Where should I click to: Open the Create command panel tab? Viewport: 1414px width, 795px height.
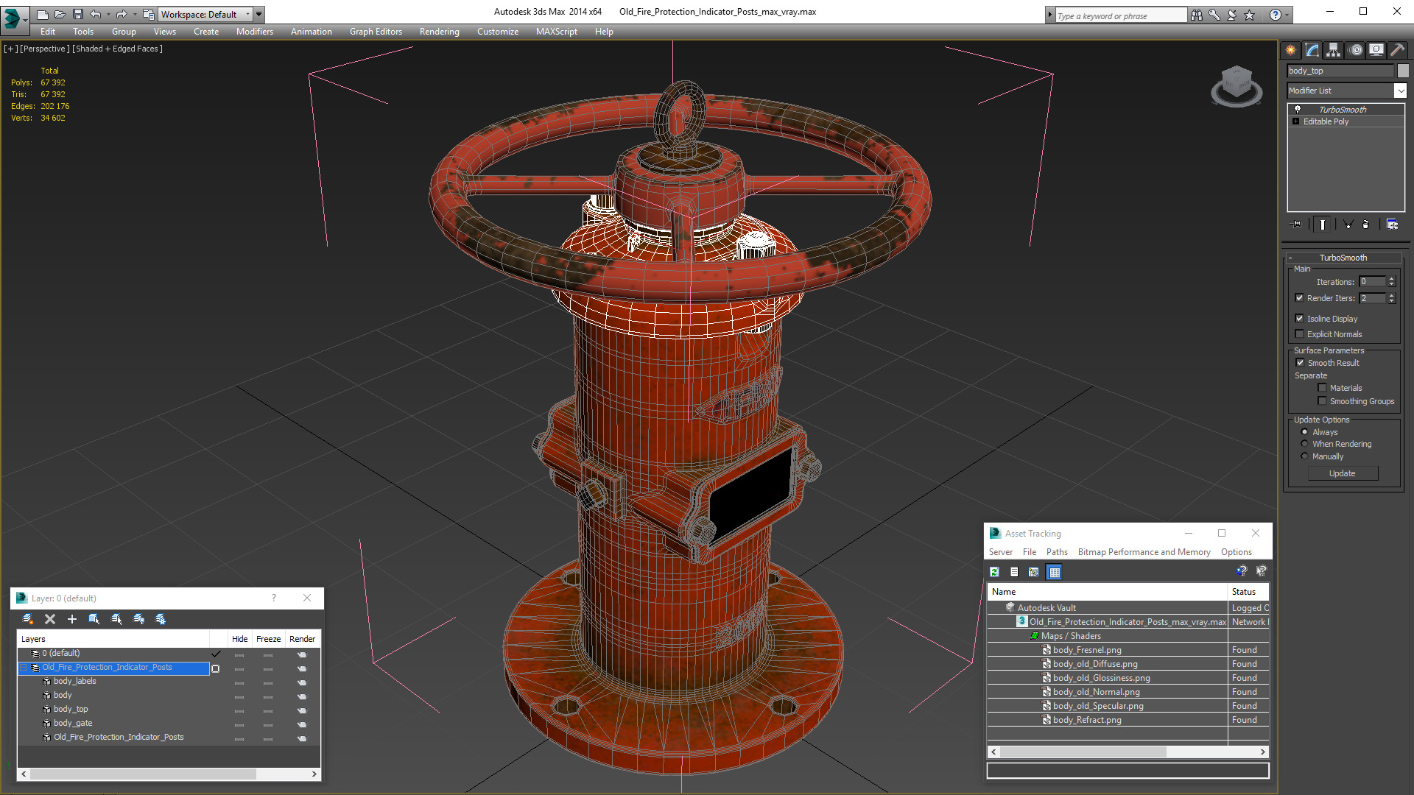coord(1291,50)
